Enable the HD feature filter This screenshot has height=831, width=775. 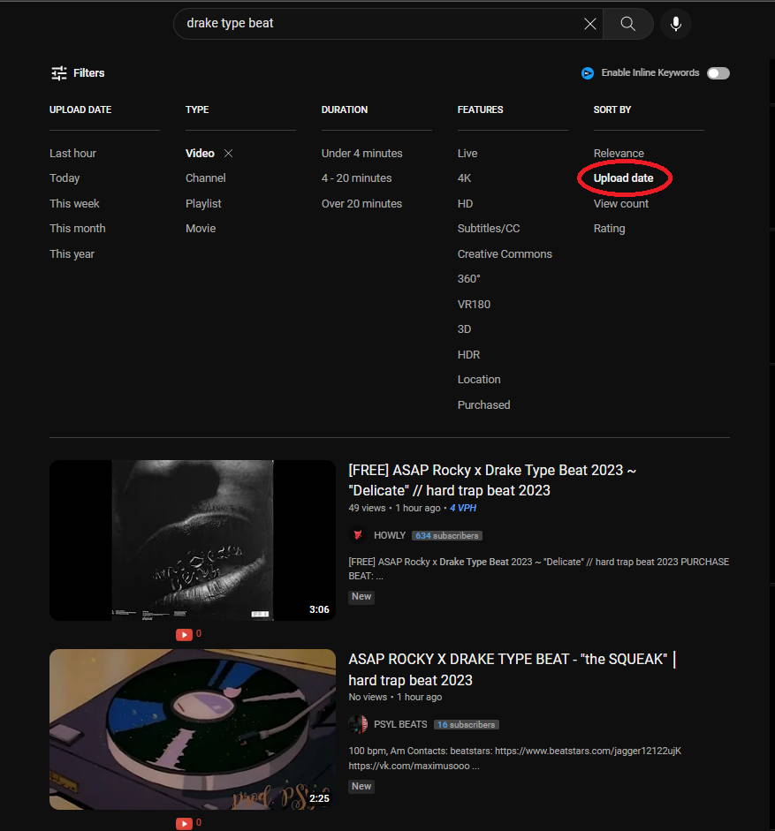pyautogui.click(x=465, y=203)
